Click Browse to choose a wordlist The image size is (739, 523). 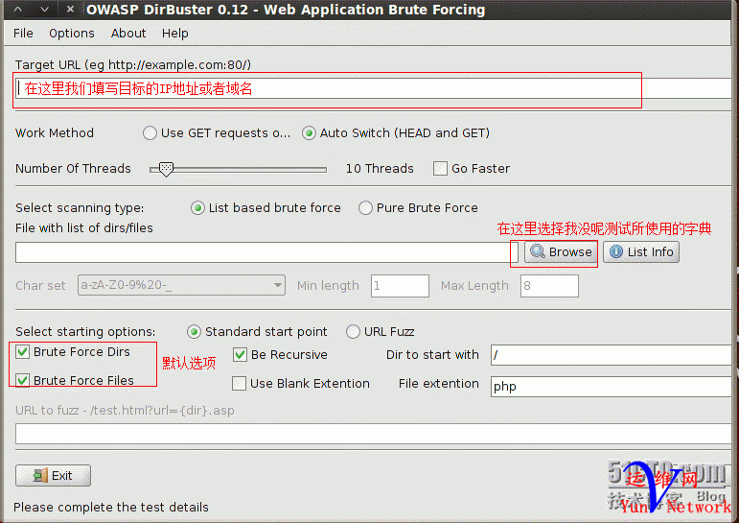(561, 252)
